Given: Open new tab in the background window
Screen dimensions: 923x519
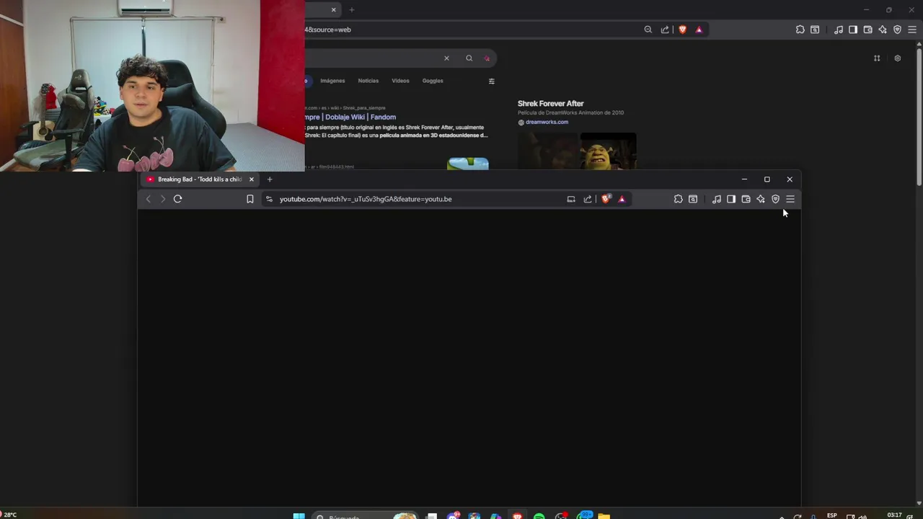Looking at the screenshot, I should (352, 10).
